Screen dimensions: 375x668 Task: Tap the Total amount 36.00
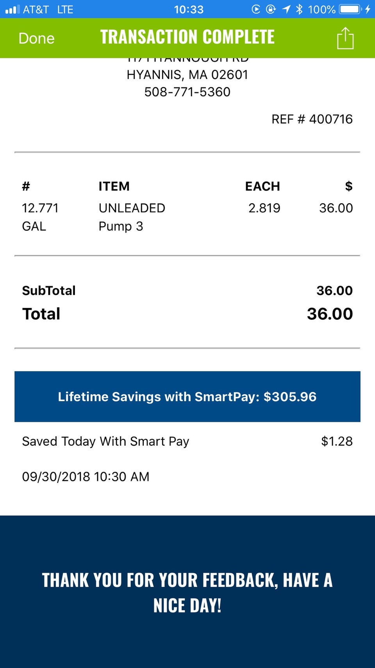(330, 314)
